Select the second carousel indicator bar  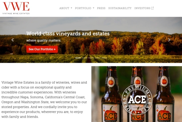[x=84, y=58]
